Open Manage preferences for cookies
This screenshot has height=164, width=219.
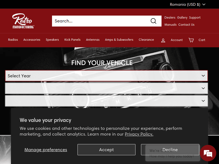tap(46, 150)
